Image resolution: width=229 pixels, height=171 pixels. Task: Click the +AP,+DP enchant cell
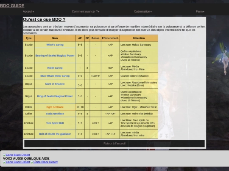pos(110,114)
